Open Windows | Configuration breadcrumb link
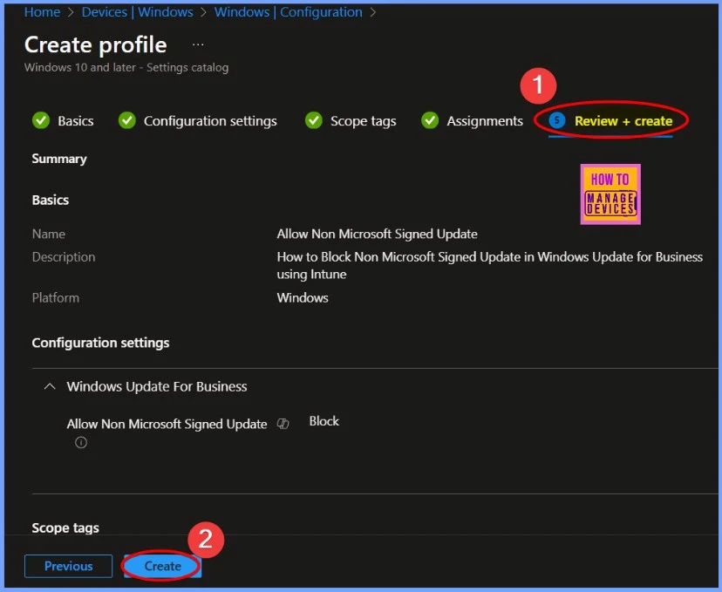The height and width of the screenshot is (592, 722). click(x=289, y=12)
